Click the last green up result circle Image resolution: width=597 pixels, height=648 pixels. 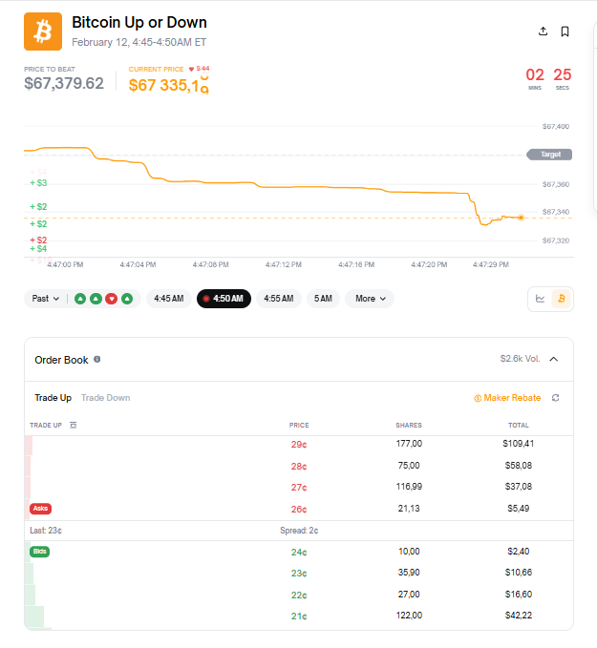127,299
